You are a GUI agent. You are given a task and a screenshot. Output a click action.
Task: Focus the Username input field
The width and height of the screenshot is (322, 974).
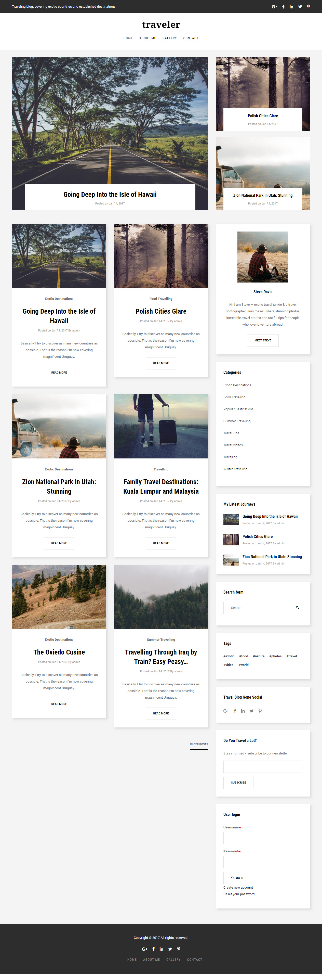point(263,838)
